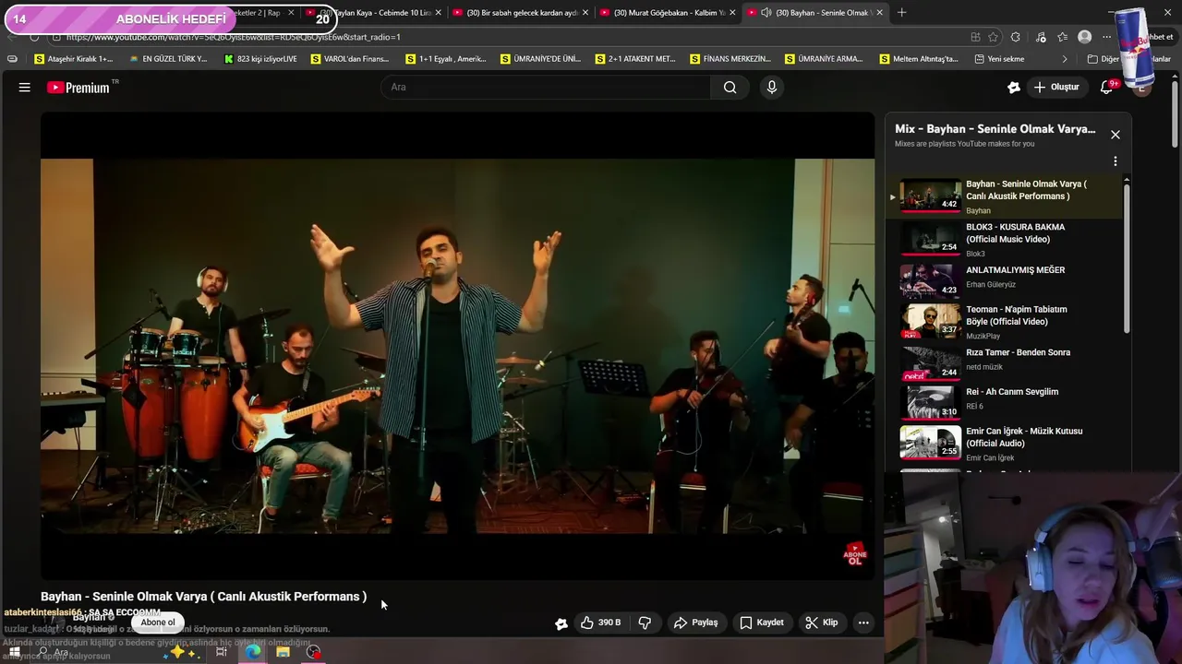This screenshot has width=1182, height=664.
Task: Open video channel name Bayhan
Action: pos(90,617)
